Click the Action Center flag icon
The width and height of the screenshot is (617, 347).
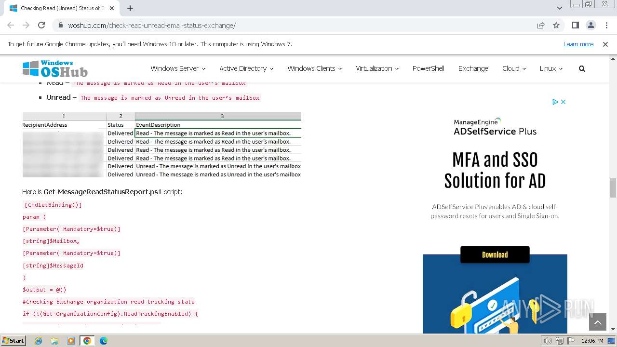pyautogui.click(x=571, y=341)
